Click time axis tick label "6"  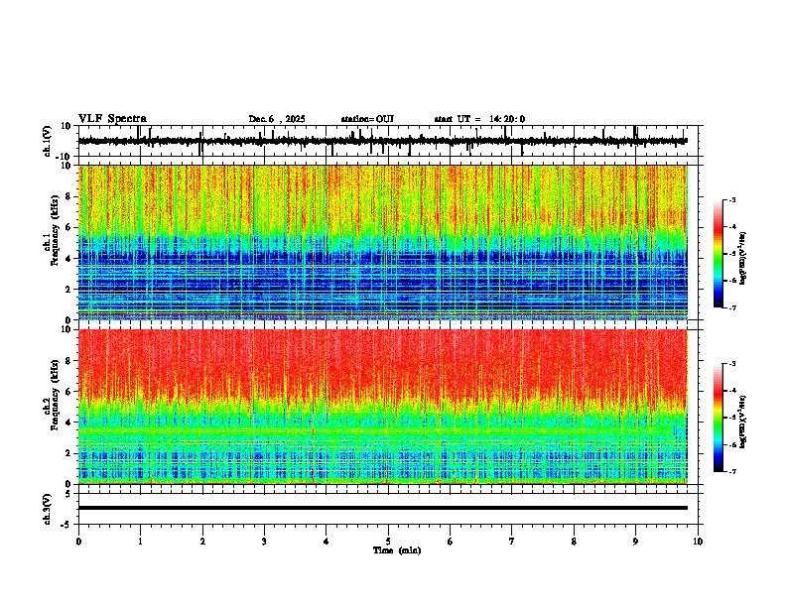(450, 542)
